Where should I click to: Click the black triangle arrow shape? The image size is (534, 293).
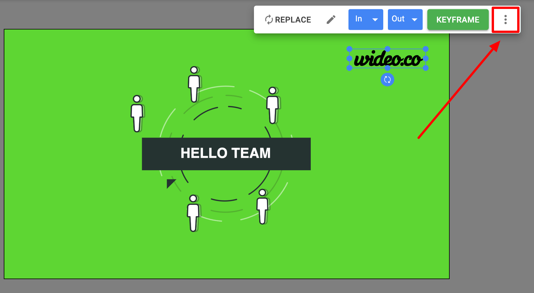(x=170, y=183)
